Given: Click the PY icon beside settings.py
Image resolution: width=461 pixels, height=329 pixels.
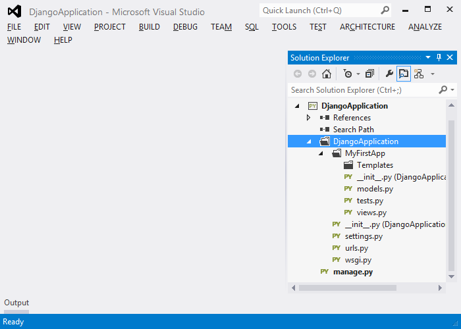Looking at the screenshot, I should pos(337,236).
